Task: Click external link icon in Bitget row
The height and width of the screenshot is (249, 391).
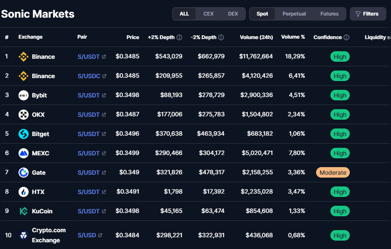Action: coord(104,134)
